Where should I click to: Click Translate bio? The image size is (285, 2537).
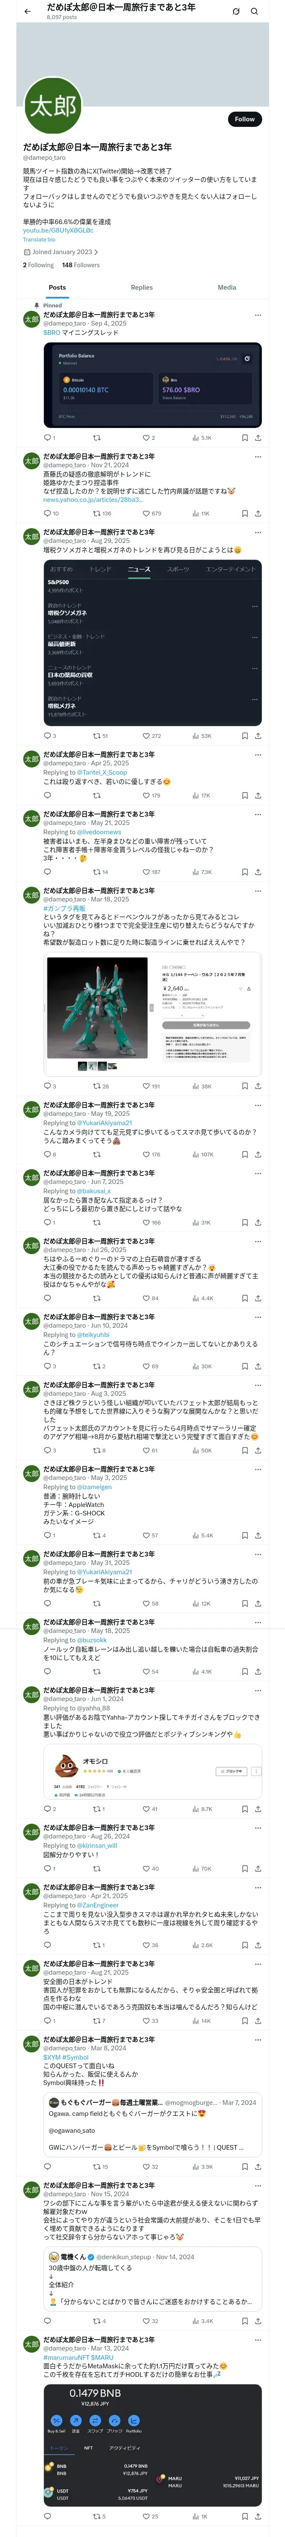(39, 239)
